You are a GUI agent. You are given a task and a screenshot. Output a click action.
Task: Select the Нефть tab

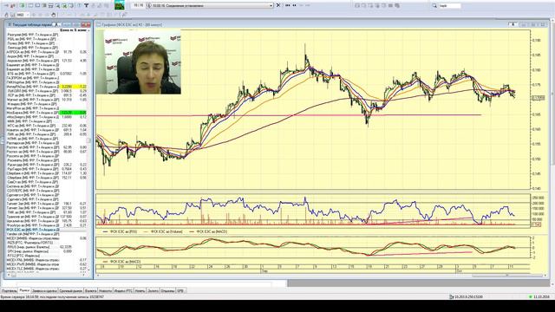coord(140,291)
